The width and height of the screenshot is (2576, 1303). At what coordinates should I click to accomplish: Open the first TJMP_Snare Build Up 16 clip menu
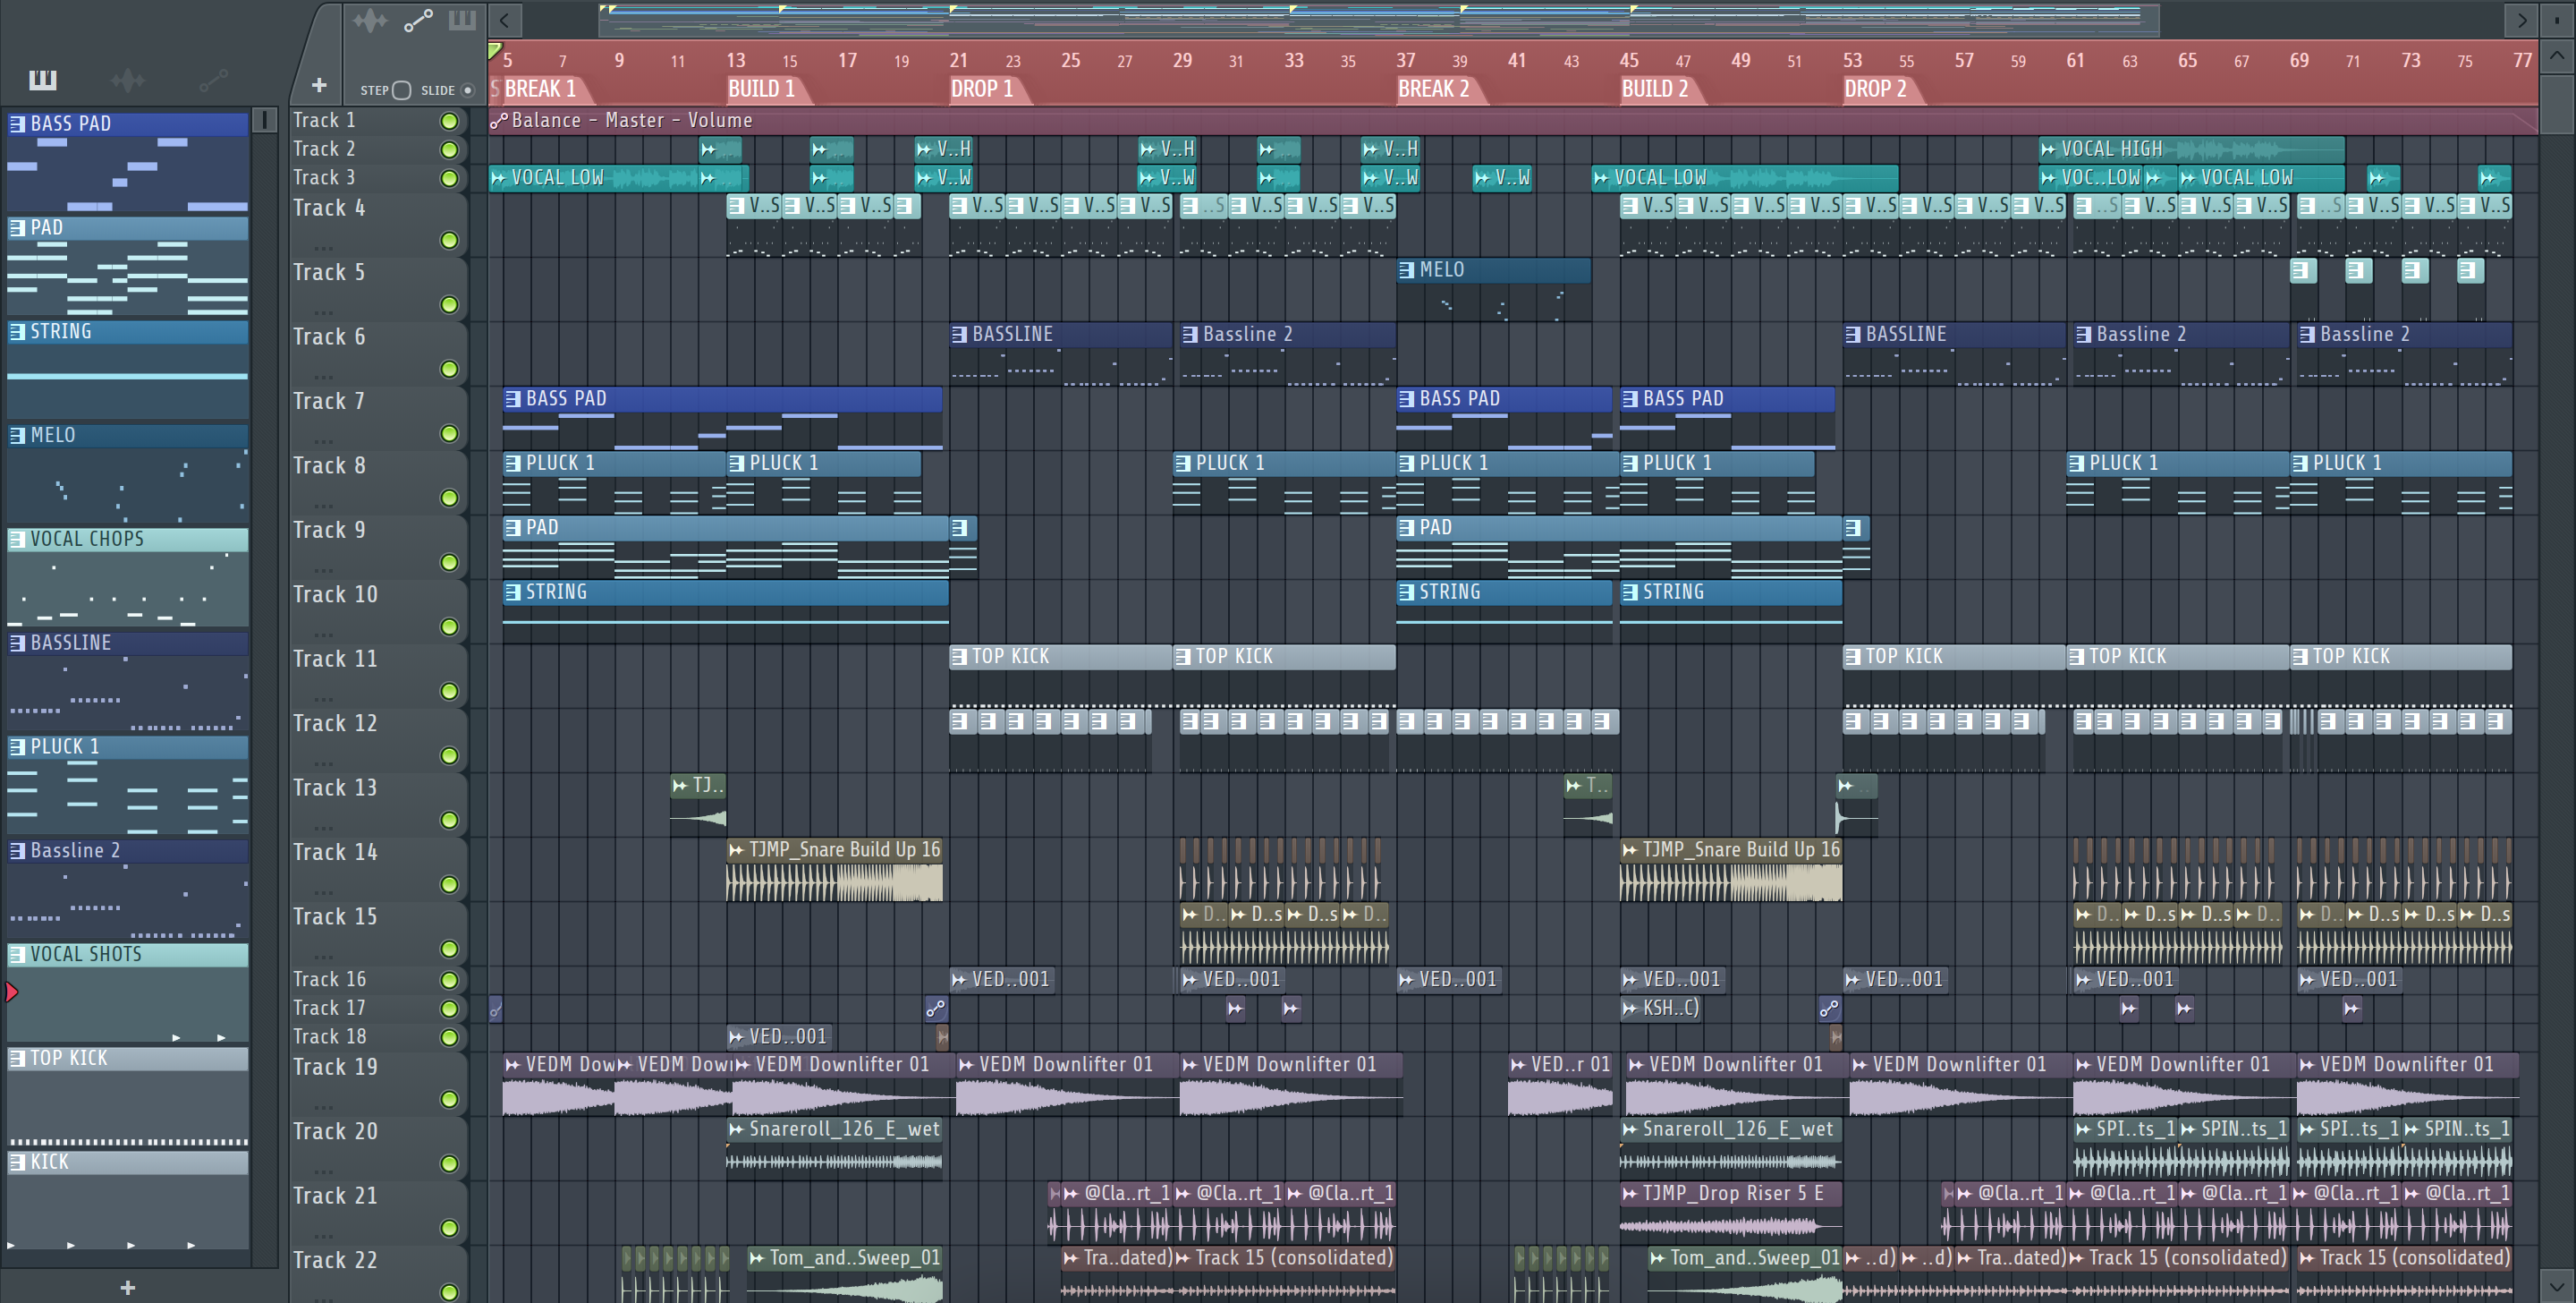click(737, 849)
